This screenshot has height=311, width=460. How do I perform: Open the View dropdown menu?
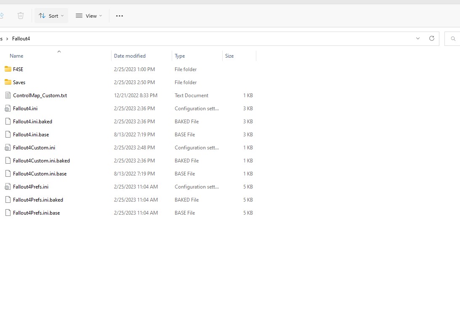pyautogui.click(x=88, y=16)
